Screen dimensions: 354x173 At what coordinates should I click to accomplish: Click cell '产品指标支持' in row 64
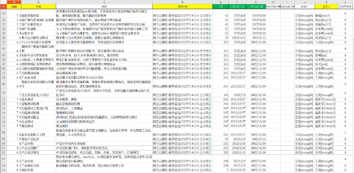[x=38, y=165]
